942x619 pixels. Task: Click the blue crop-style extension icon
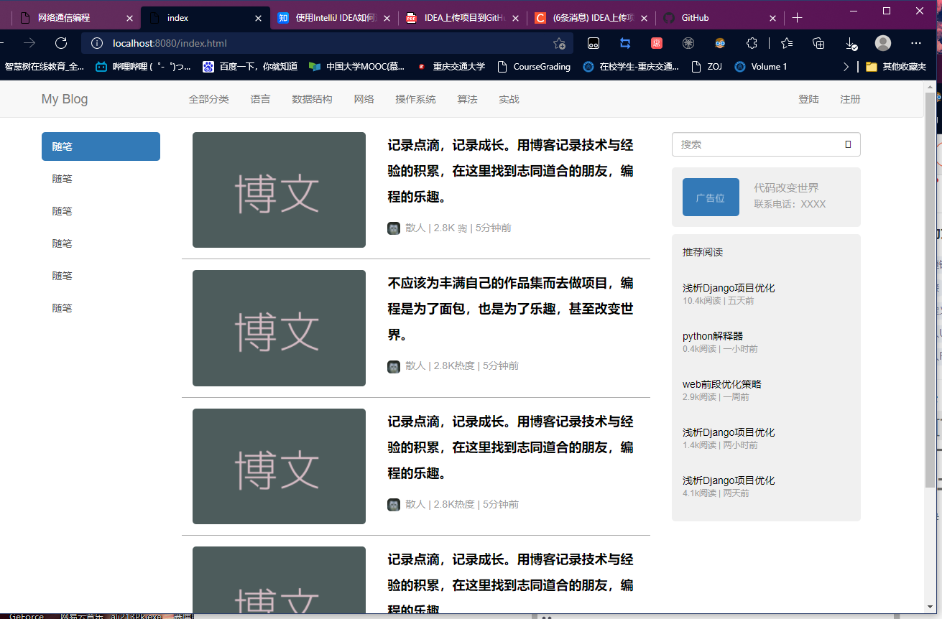(x=625, y=43)
